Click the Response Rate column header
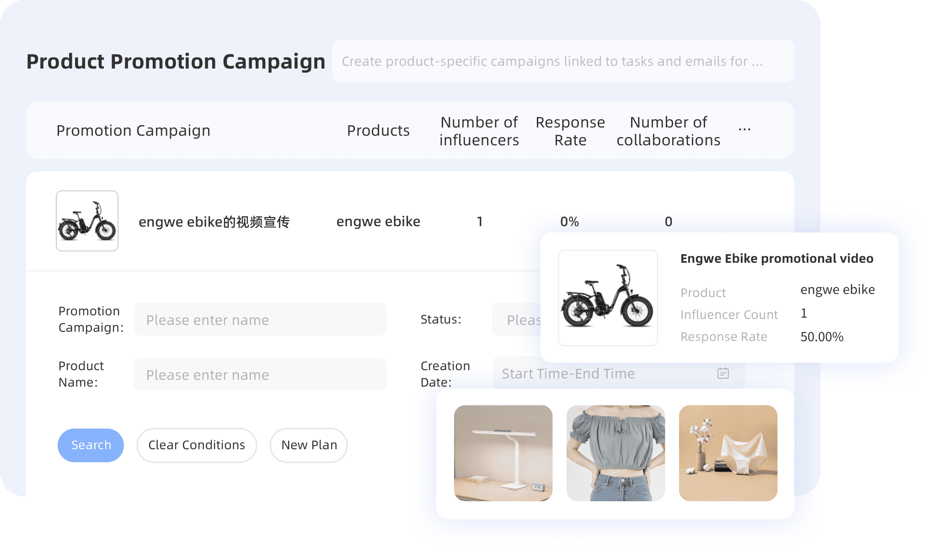 [x=570, y=131]
